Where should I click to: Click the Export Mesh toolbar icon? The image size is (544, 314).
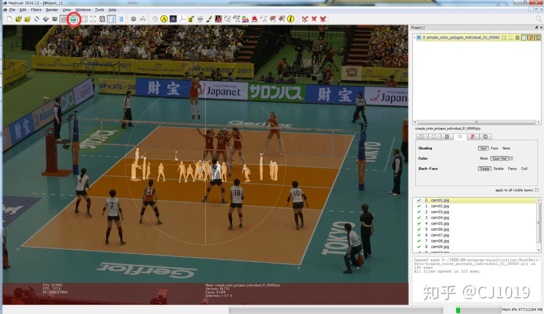point(46,19)
